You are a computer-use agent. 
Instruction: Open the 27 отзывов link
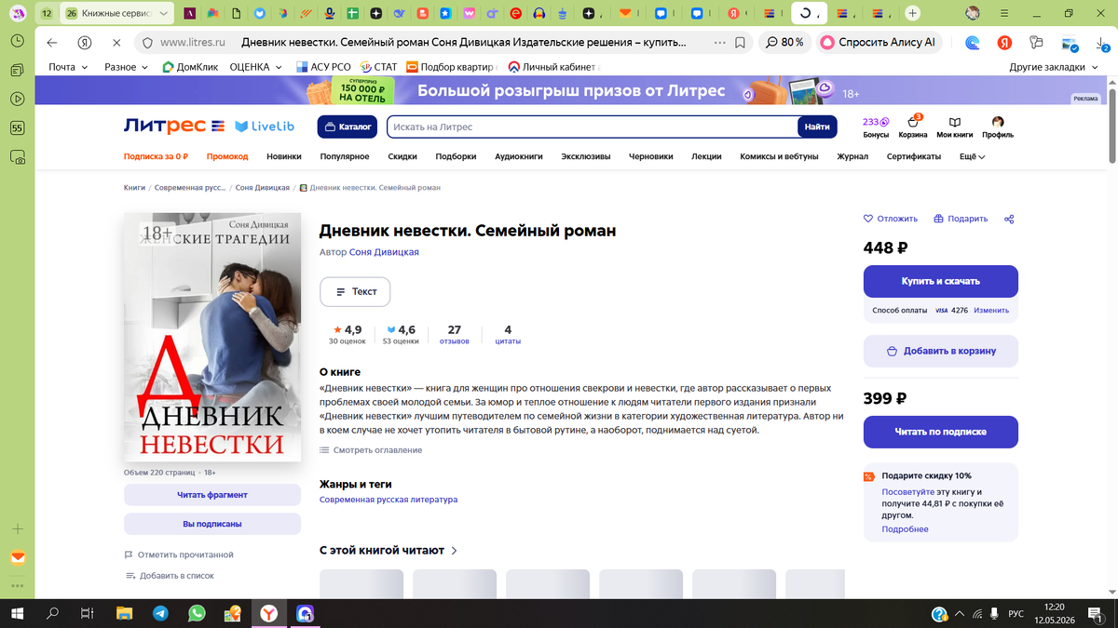455,335
